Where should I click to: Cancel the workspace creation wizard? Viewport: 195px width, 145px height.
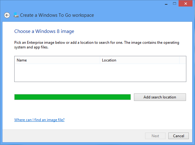pyautogui.click(x=179, y=136)
